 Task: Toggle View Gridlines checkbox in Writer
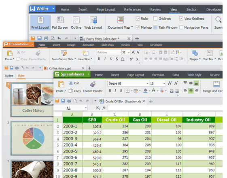[181, 19]
